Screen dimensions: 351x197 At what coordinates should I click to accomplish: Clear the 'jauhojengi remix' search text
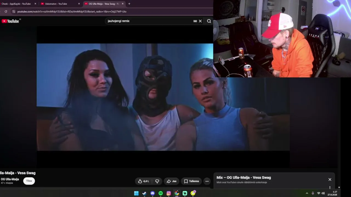click(x=200, y=21)
